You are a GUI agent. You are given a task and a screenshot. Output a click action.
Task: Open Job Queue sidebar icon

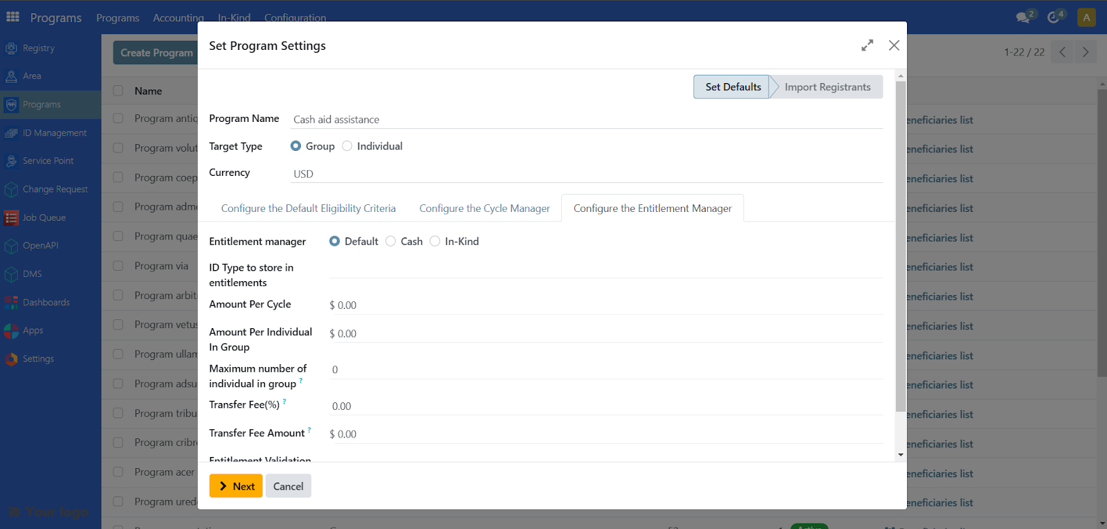coord(11,217)
